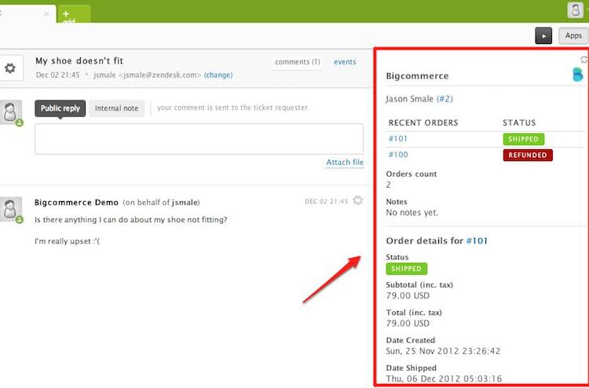The height and width of the screenshot is (388, 589).
Task: Click the REFUNDED status badge
Action: pos(528,155)
